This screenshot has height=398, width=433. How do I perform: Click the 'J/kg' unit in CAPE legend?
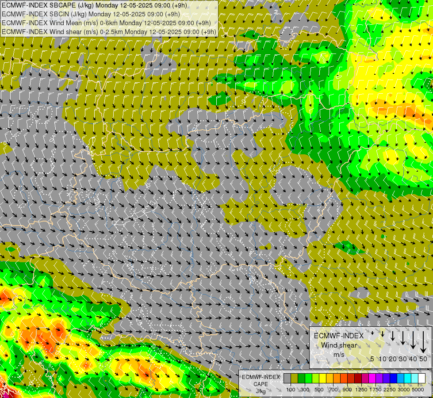[x=261, y=391]
